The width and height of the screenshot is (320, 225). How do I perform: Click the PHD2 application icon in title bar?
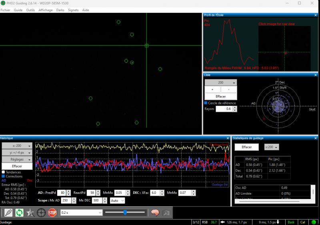3,3
